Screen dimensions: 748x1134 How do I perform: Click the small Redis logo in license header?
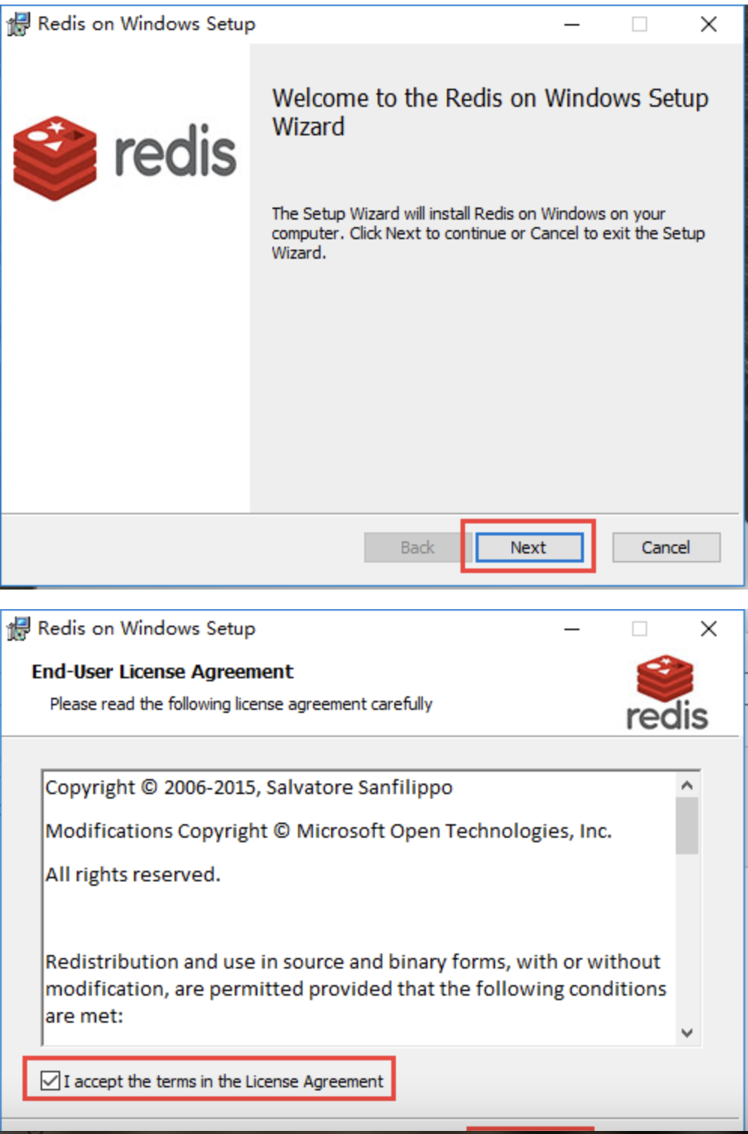(667, 693)
